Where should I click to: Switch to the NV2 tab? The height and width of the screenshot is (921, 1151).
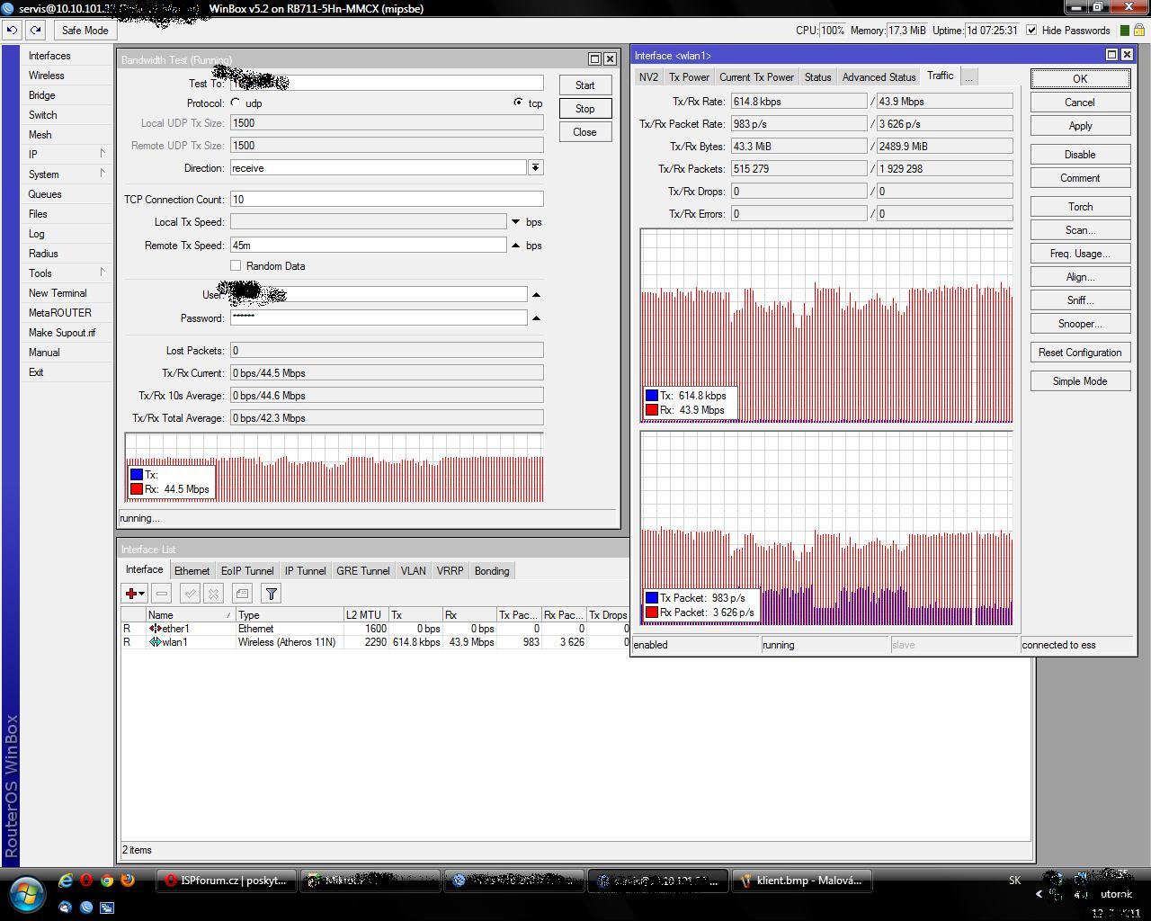648,77
